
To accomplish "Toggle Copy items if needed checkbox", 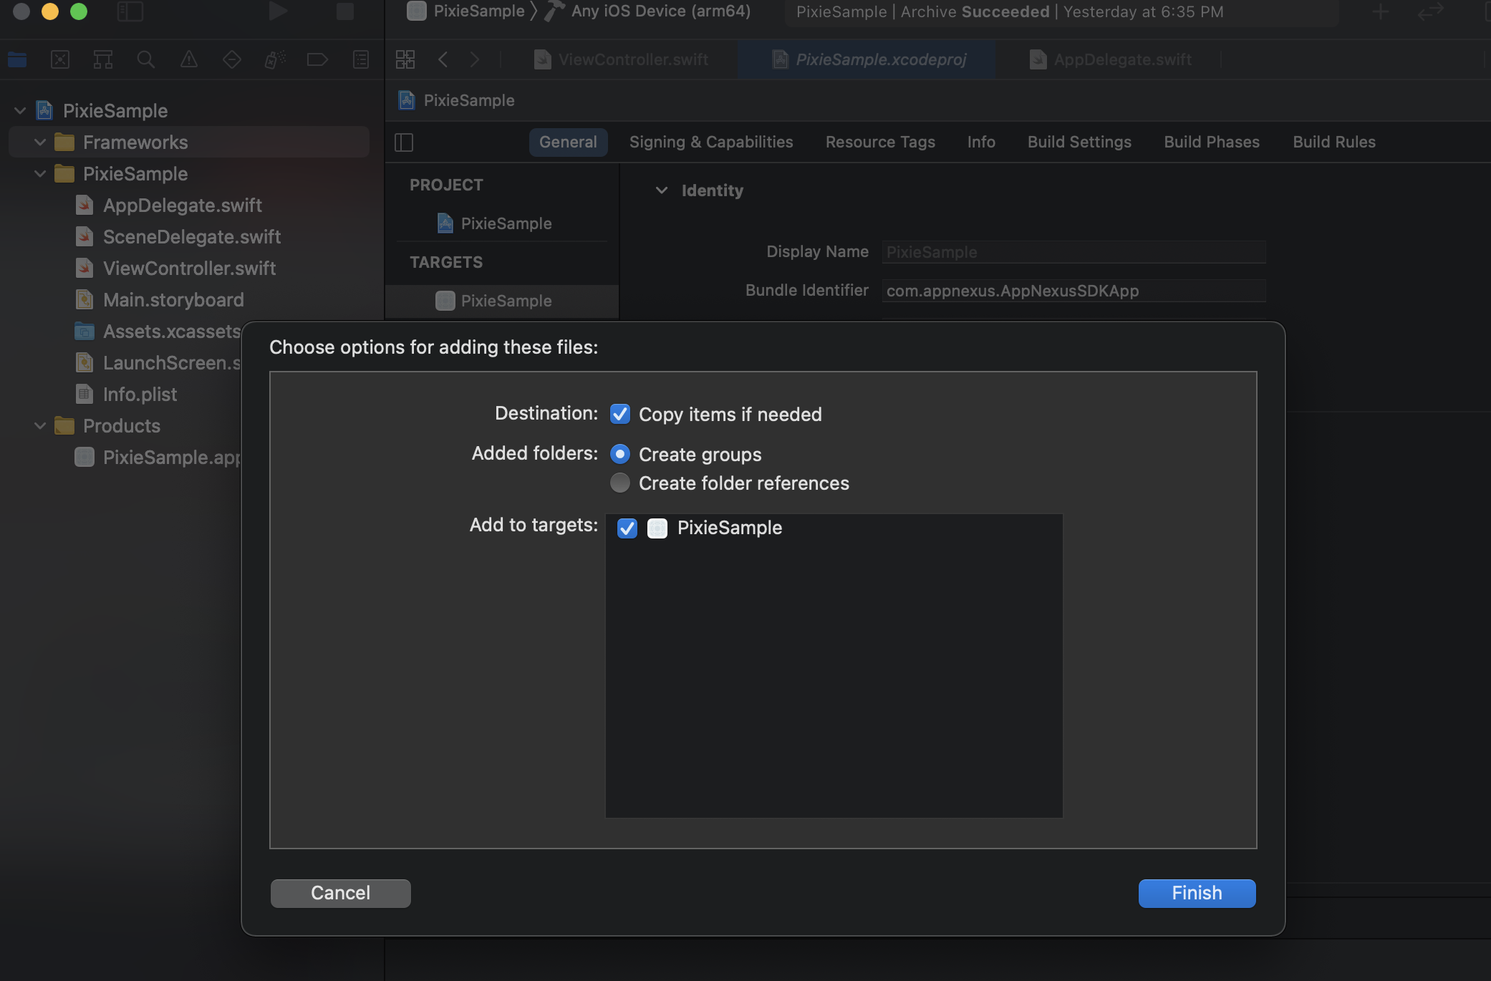I will click(619, 414).
